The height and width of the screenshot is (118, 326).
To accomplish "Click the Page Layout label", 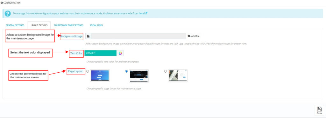I will click(x=75, y=71).
